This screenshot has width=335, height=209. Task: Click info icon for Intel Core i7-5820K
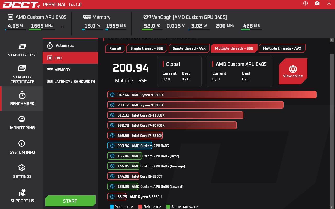tap(113, 136)
